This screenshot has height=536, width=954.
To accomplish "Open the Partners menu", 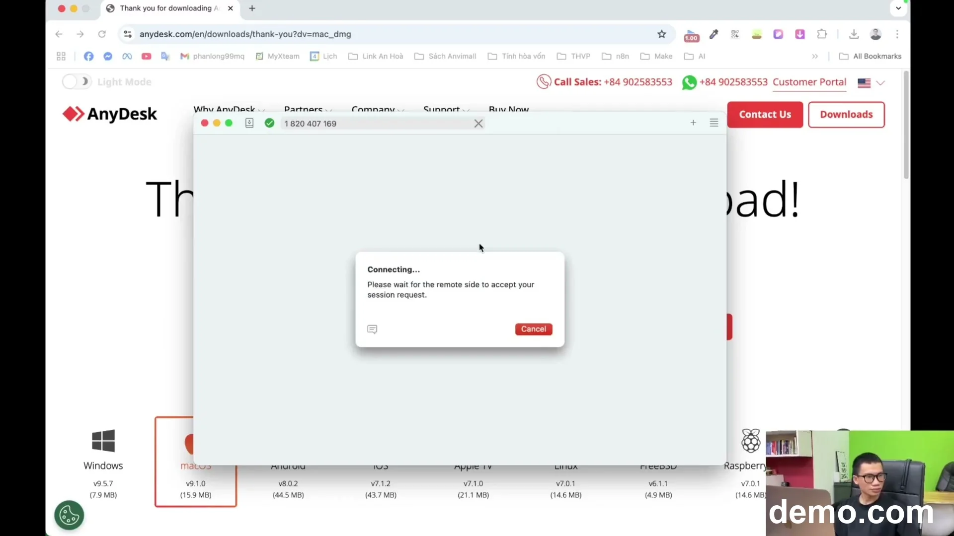I will click(x=308, y=109).
